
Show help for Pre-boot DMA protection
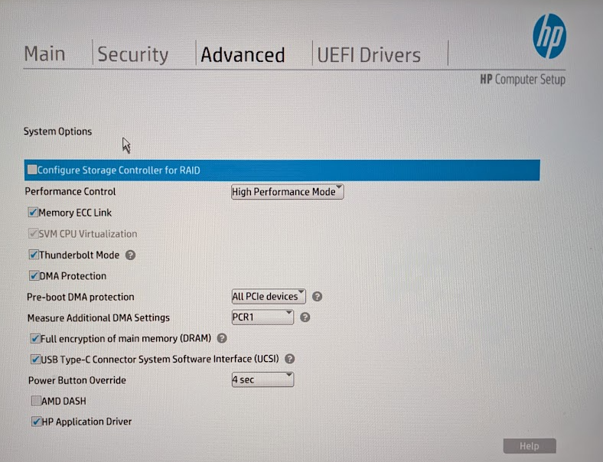click(317, 296)
